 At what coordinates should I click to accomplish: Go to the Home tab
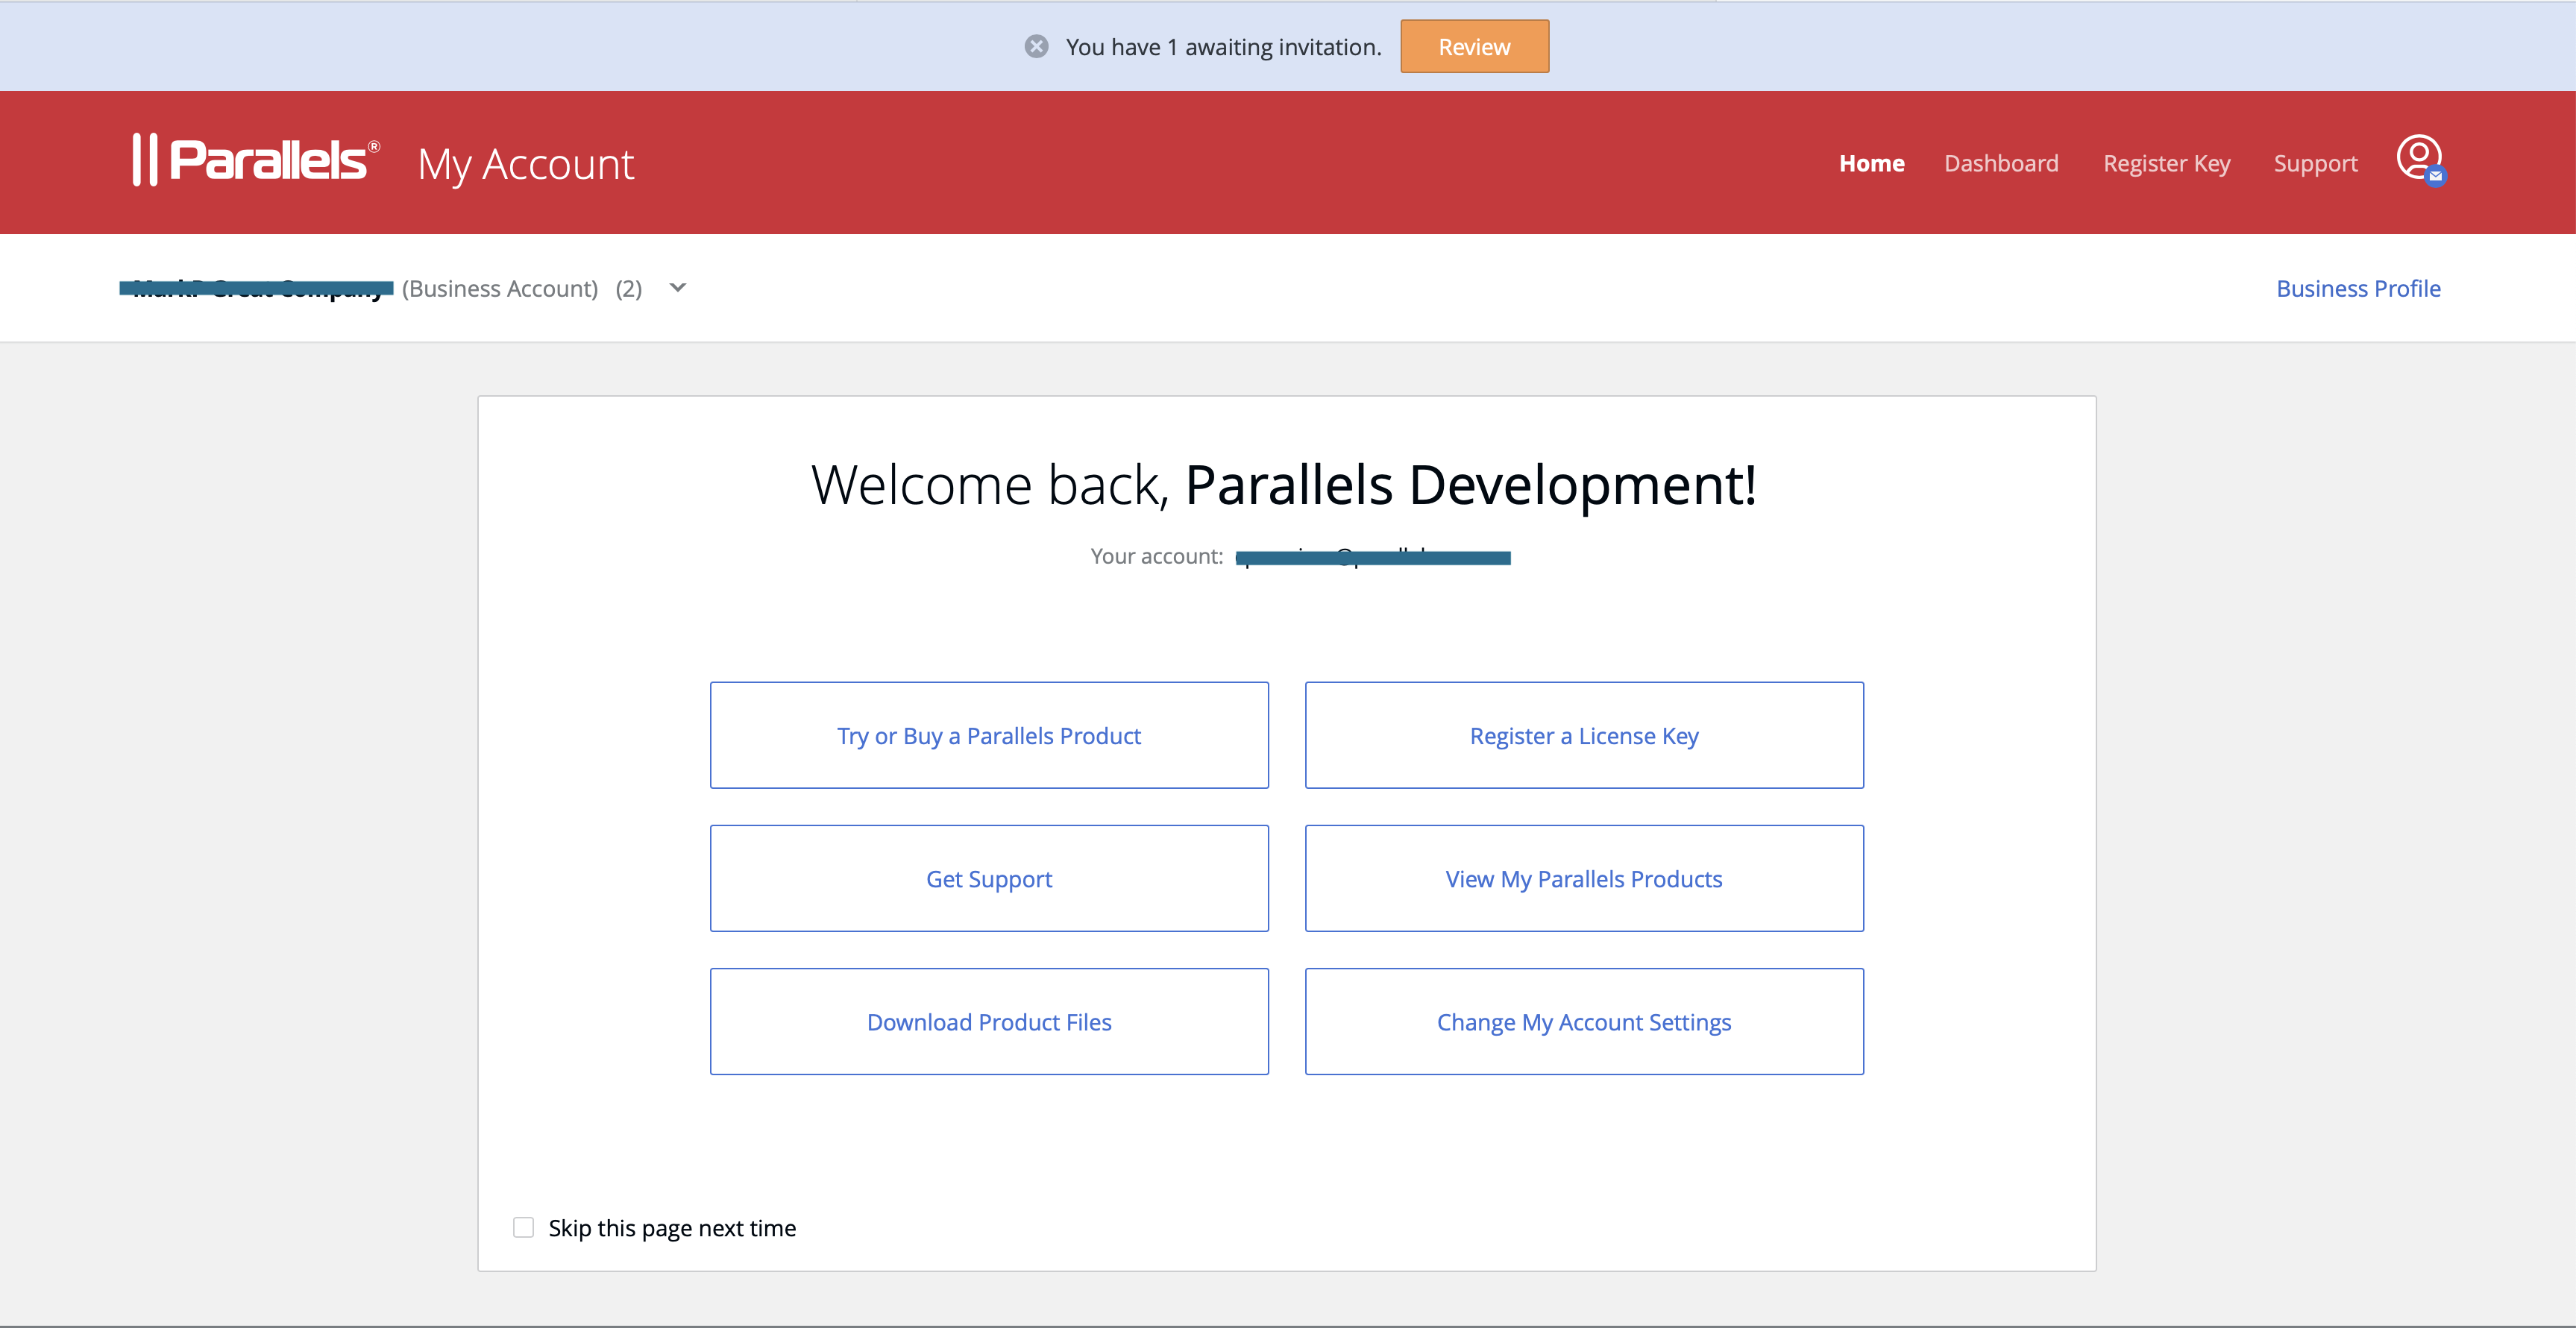[1871, 163]
